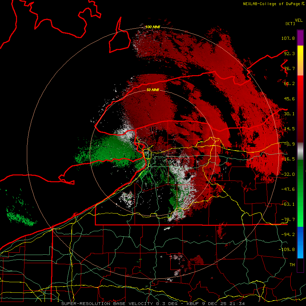Image resolution: width=306 pixels, height=306 pixels.
Task: Click the 61.2 legend value
Action: (x=289, y=84)
